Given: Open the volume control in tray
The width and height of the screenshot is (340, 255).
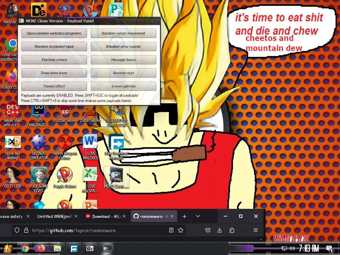Looking at the screenshot, I should [292, 248].
